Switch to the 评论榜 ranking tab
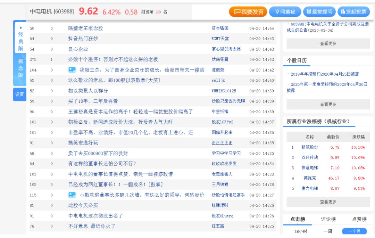The image size is (375, 238). point(328,219)
